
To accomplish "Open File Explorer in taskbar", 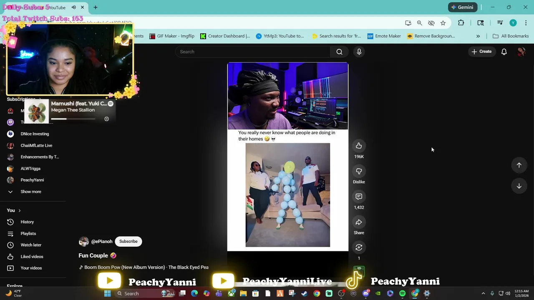I will (243, 293).
